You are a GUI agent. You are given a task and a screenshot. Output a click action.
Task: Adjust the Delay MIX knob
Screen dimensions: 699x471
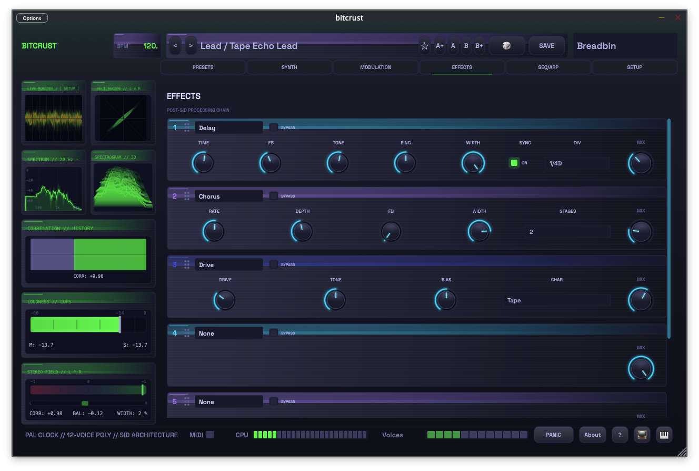tap(640, 163)
